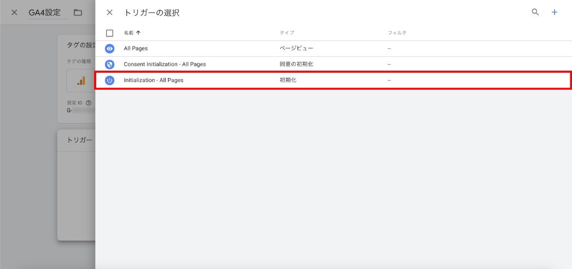Image resolution: width=572 pixels, height=269 pixels.
Task: Toggle the select-all triggers checkbox
Action: point(110,33)
